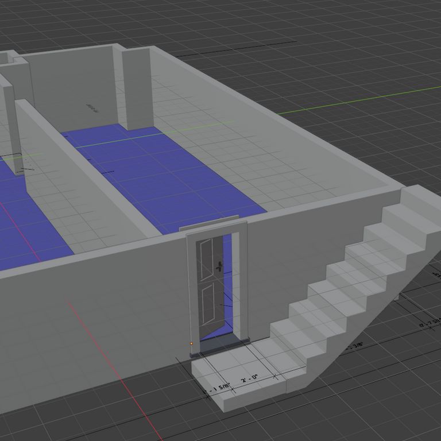
Task: Click the "2' - 0"" dimension label
Action: (x=249, y=378)
